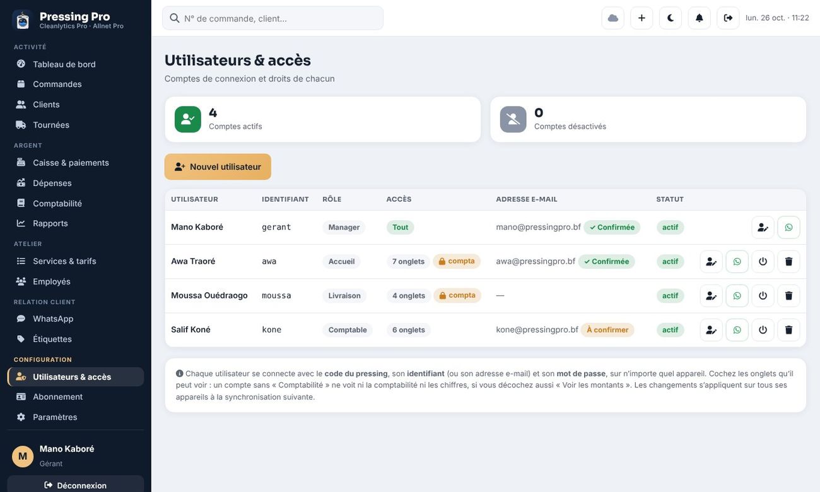Deactivate Moussa Ouédraogo with the power icon
The width and height of the screenshot is (820, 492).
pos(763,295)
